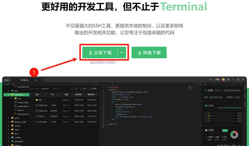Open the VIP badge icon

click(x=217, y=80)
